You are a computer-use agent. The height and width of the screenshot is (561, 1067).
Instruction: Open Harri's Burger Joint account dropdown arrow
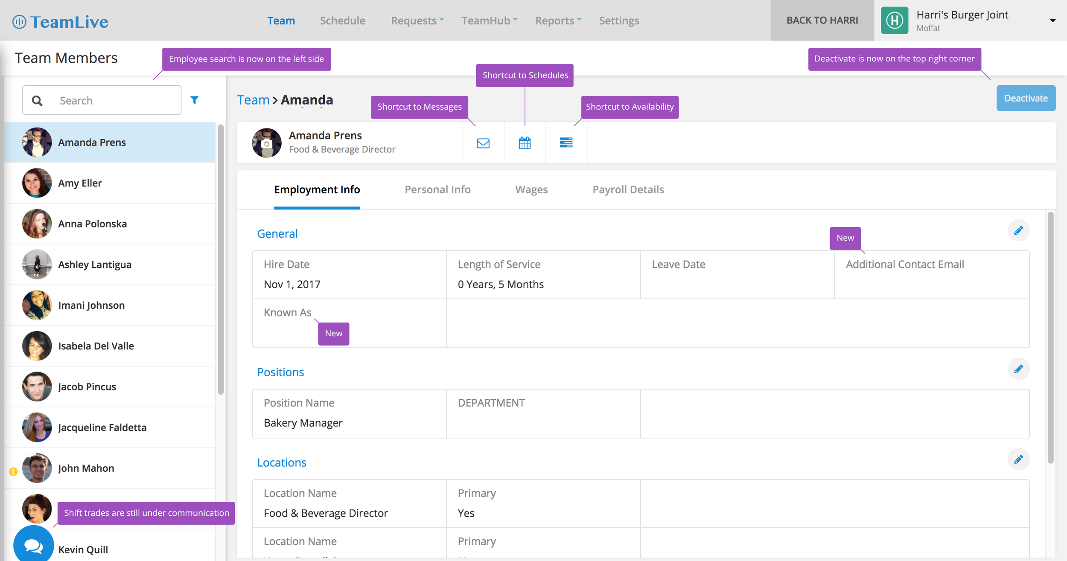pyautogui.click(x=1052, y=20)
